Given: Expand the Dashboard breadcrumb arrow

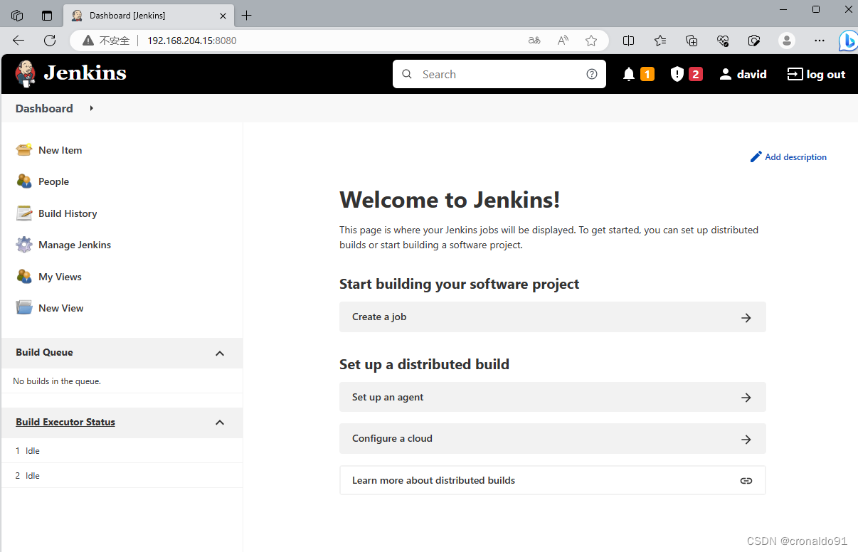Looking at the screenshot, I should 92,108.
